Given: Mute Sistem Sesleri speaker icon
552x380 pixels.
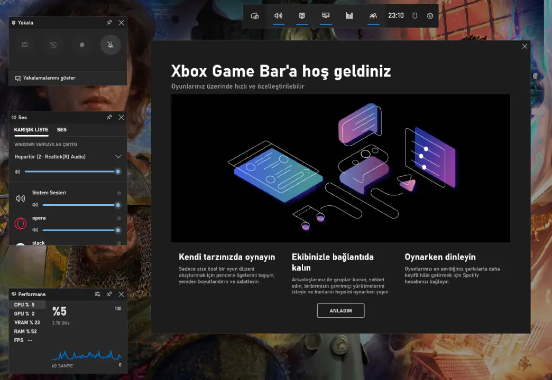Looking at the screenshot, I should (x=35, y=205).
